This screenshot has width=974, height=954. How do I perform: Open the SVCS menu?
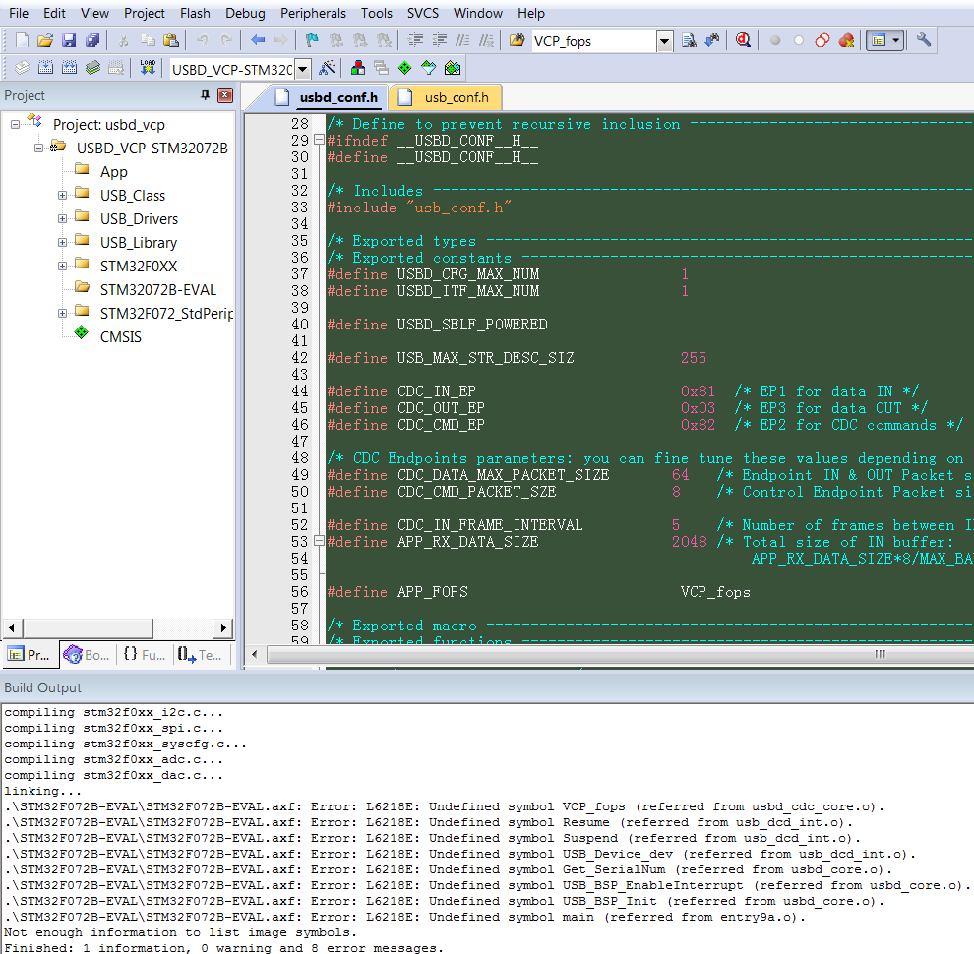coord(422,13)
